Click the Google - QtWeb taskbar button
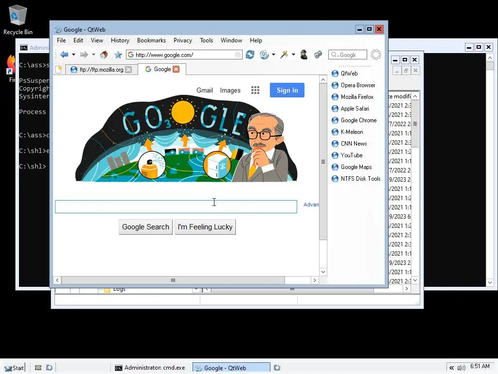Screen dimensions: 498x374 point(231,368)
